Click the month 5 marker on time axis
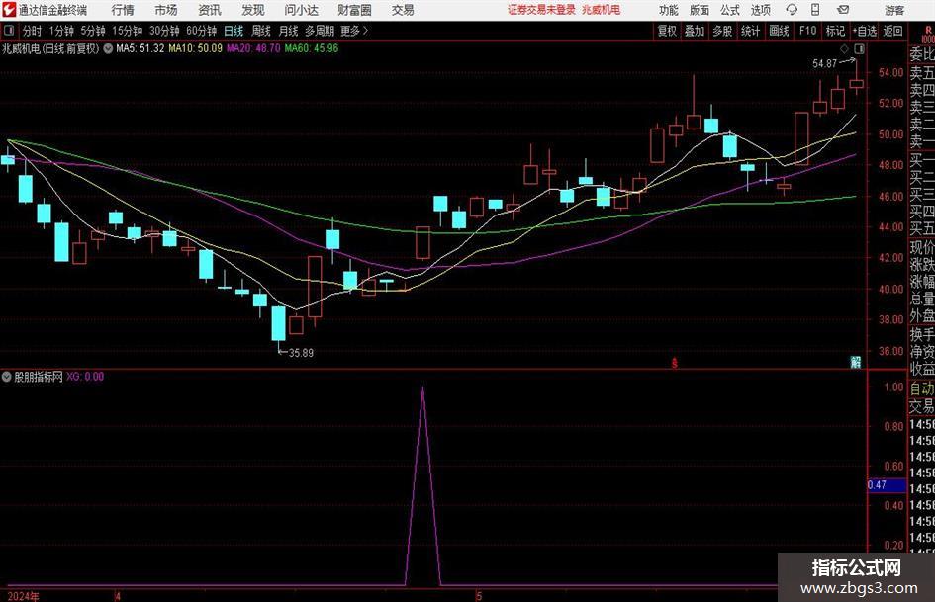Viewport: 935px width, 602px height. [479, 596]
